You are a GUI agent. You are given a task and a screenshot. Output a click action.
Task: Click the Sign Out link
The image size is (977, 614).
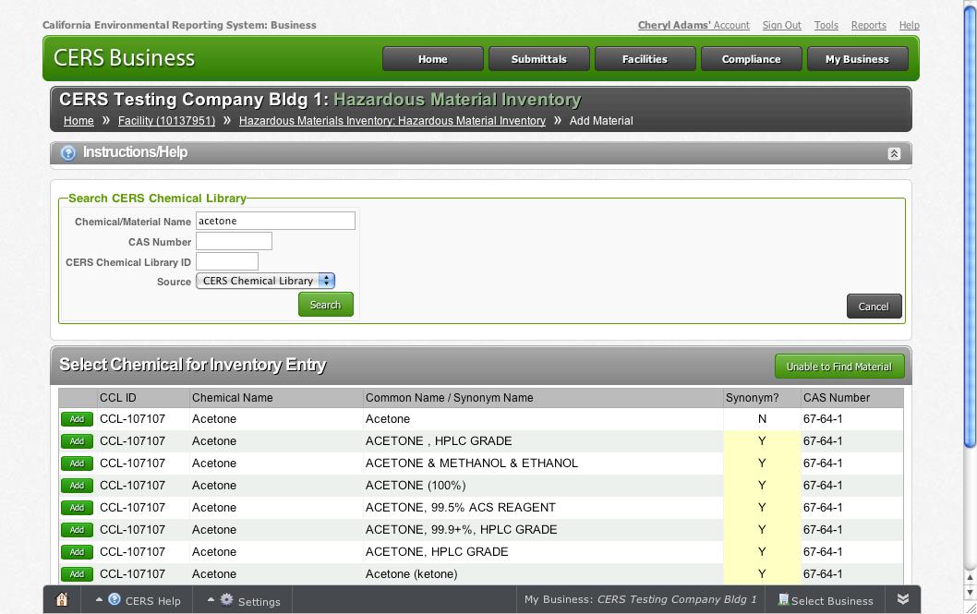pos(782,25)
